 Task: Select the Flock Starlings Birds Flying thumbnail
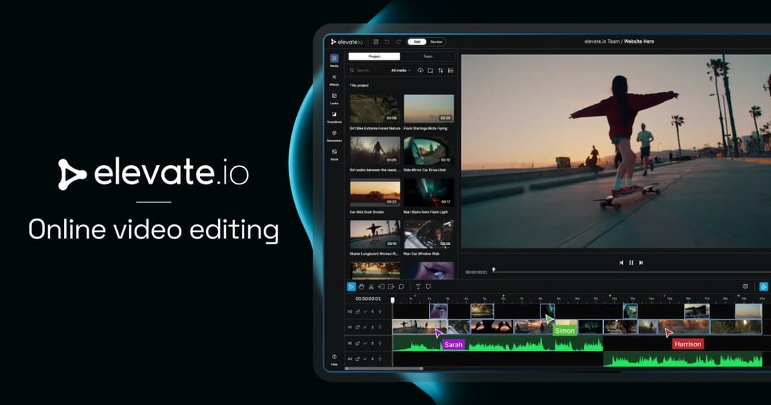point(429,109)
